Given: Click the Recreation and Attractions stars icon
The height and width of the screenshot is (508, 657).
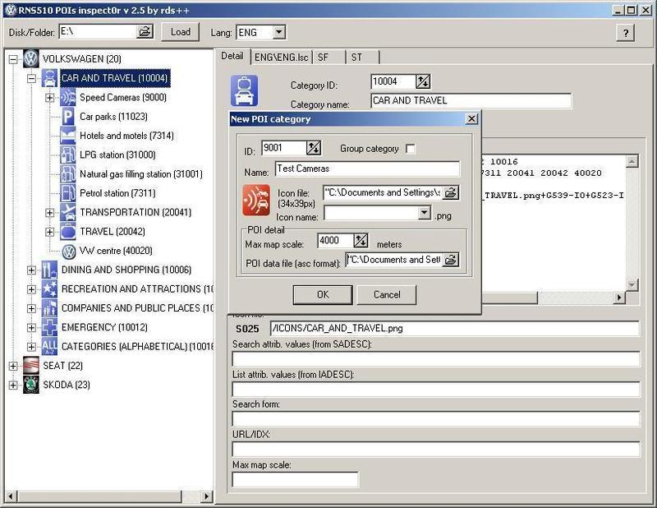Looking at the screenshot, I should [x=49, y=289].
